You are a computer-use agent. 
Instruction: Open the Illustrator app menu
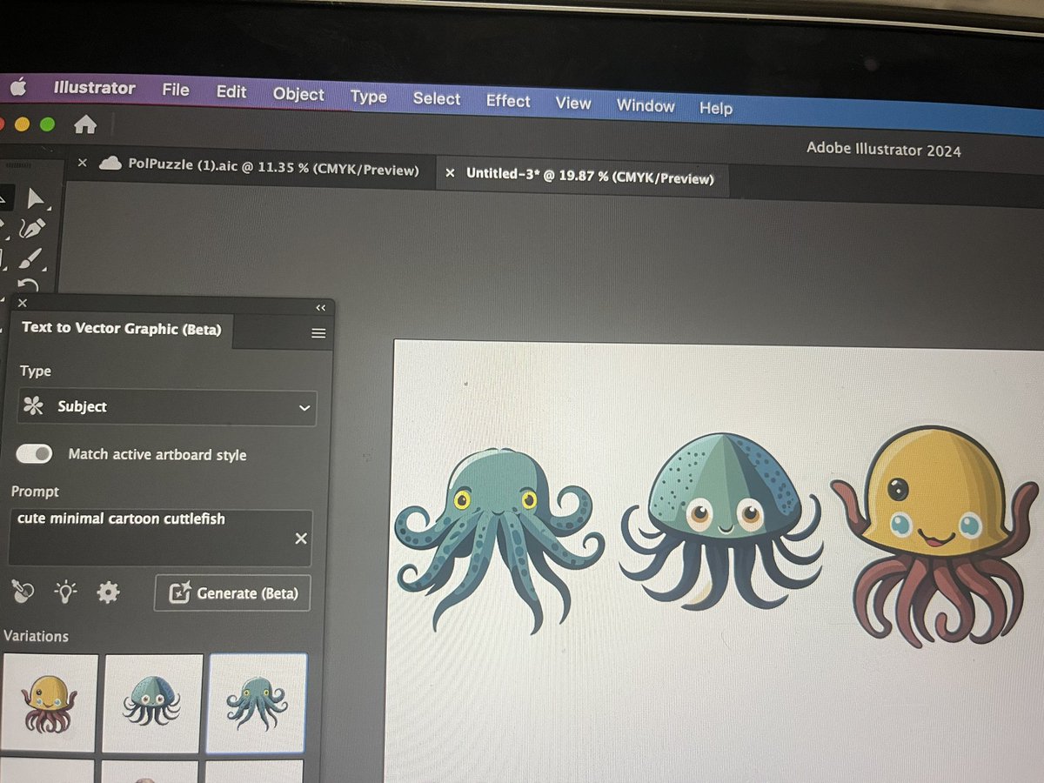pyautogui.click(x=94, y=88)
